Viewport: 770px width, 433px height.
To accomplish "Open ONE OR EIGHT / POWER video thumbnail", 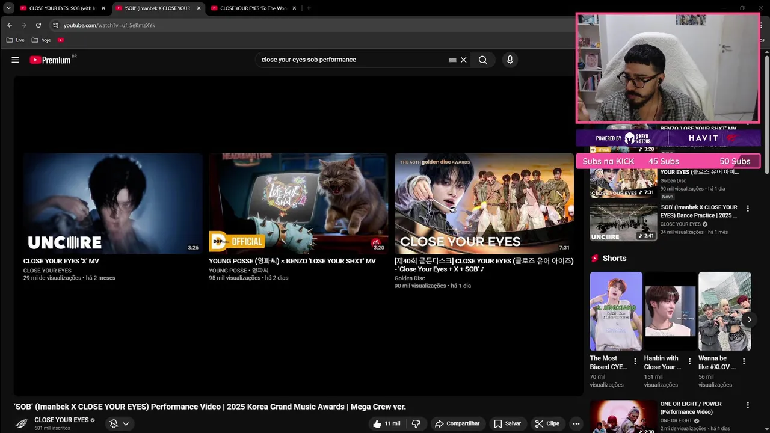I will tap(623, 416).
